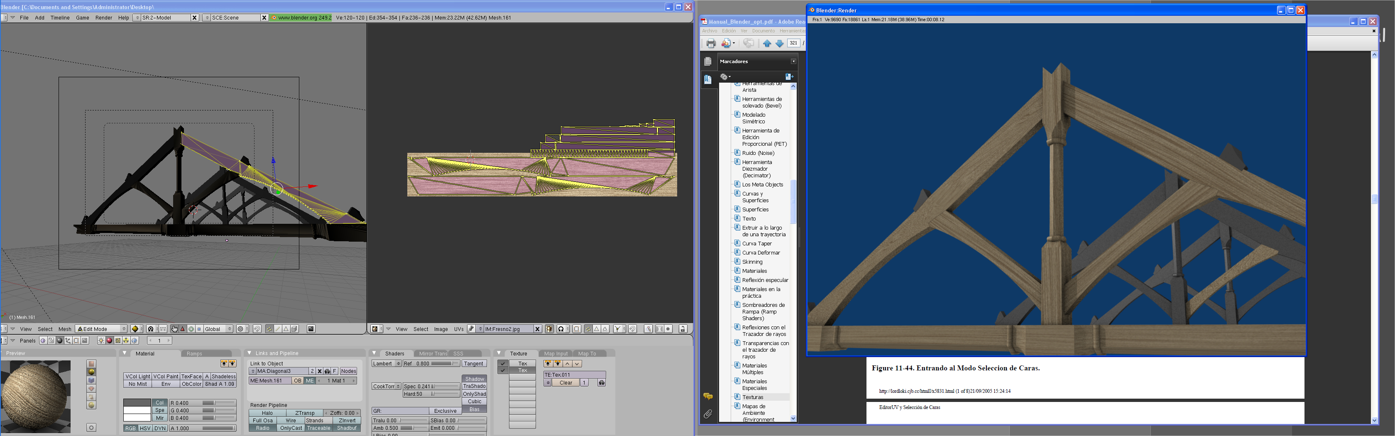Select the flat plane preview type icon
This screenshot has width=1395, height=436.
[x=91, y=364]
